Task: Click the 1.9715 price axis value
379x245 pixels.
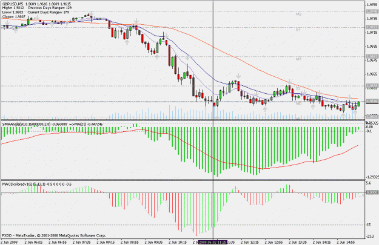Action: [x=372, y=32]
